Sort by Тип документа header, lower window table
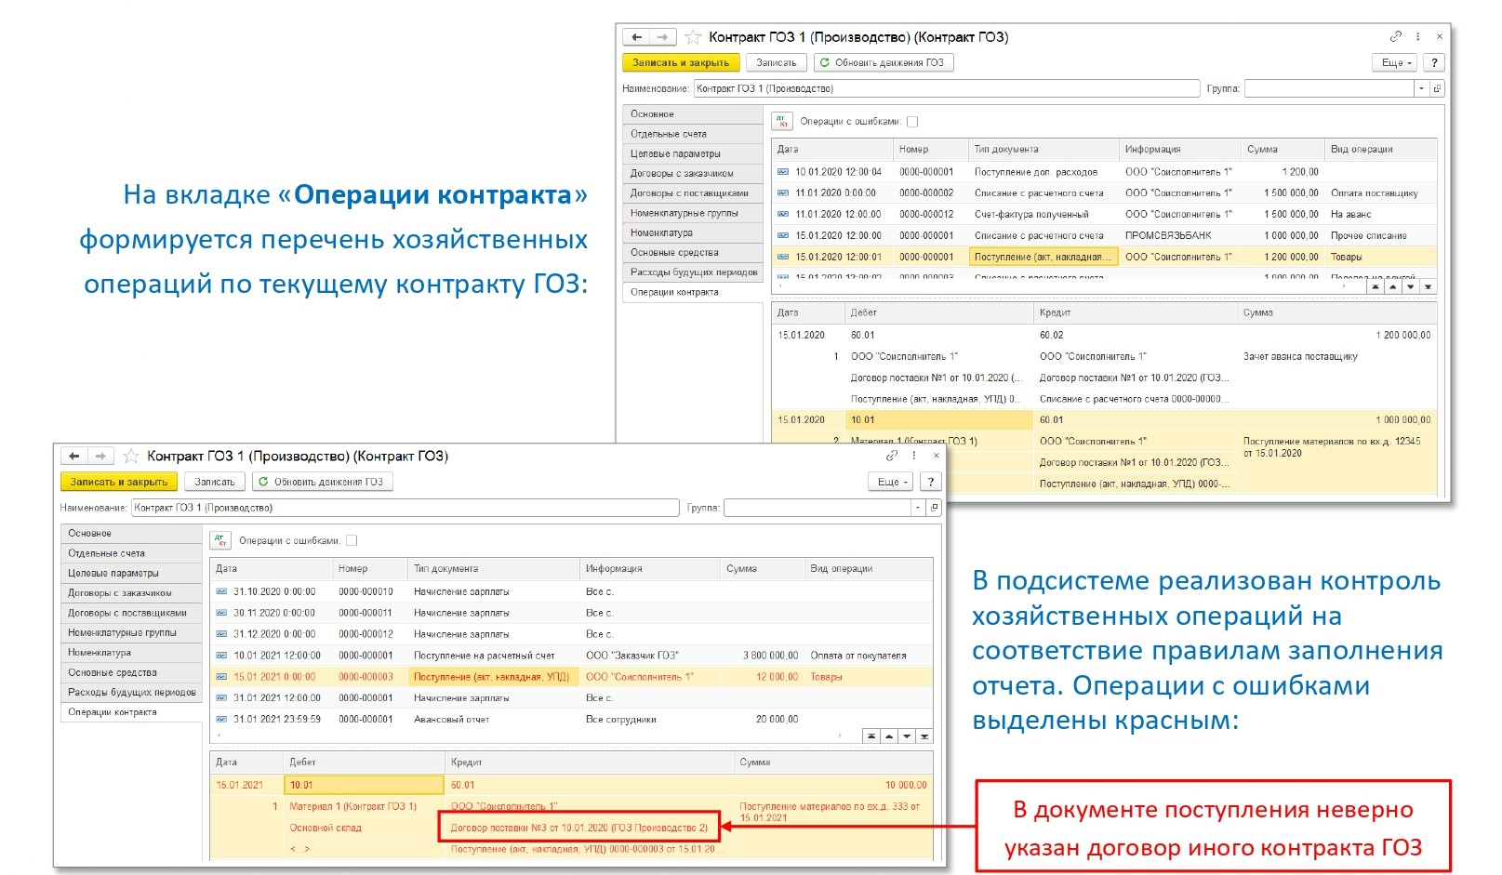Viewport: 1502px width, 875px height. [x=493, y=568]
